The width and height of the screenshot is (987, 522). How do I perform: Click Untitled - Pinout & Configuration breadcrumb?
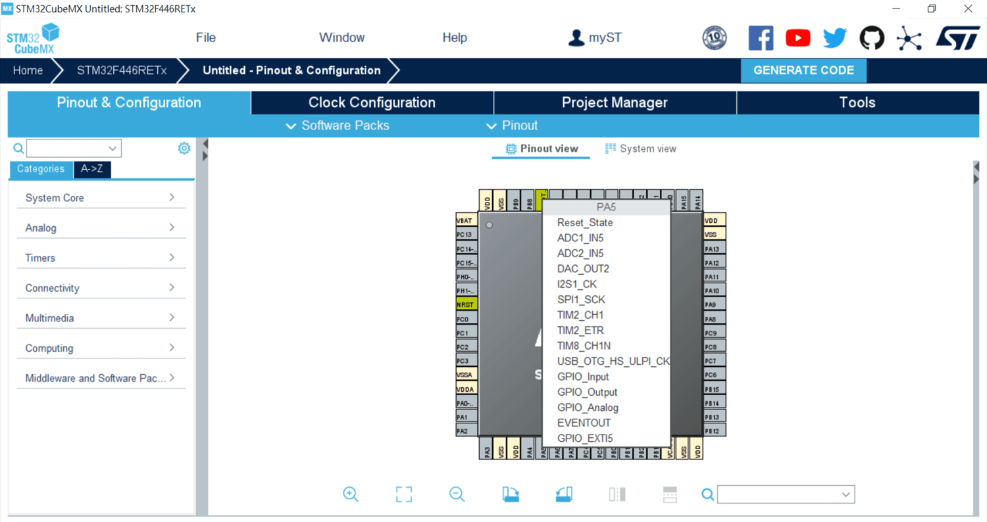tap(291, 70)
